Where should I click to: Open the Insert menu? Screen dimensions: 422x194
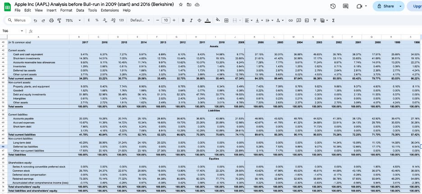[51, 10]
